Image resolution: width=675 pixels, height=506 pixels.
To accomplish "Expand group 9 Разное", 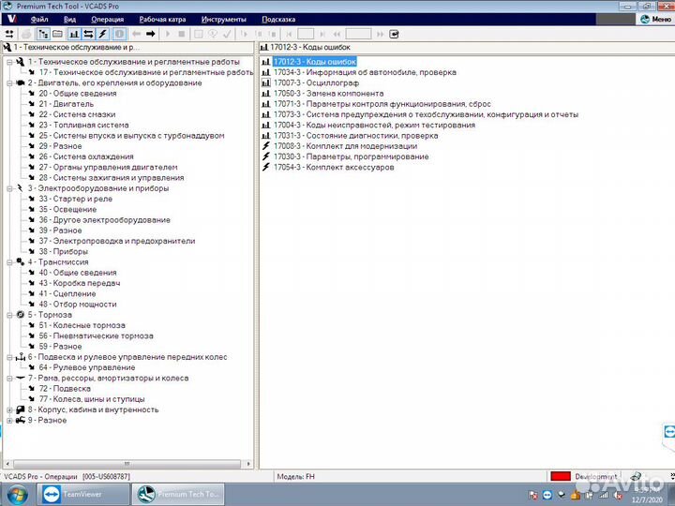I will tap(9, 421).
